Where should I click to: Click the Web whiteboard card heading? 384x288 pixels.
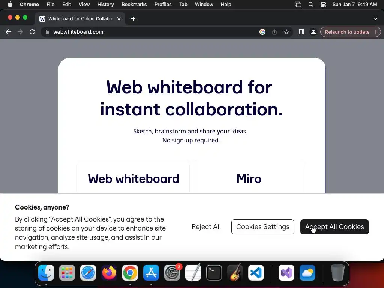tap(134, 179)
